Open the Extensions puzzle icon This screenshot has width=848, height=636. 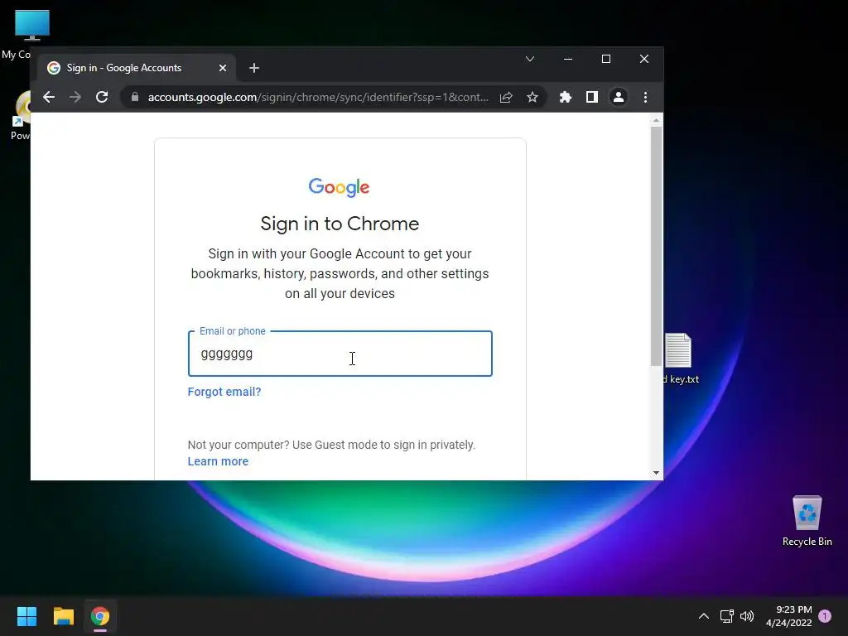point(565,97)
